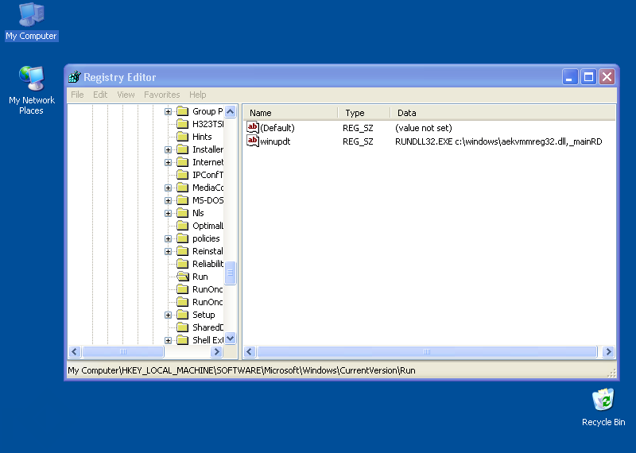Open the Recycle Bin icon
The width and height of the screenshot is (636, 453).
pos(603,408)
